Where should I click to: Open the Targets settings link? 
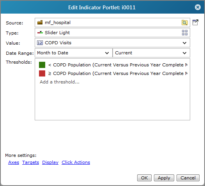(x=30, y=162)
